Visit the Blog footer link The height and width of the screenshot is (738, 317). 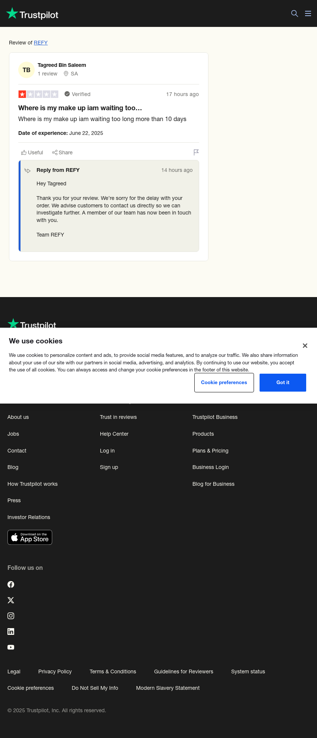[13, 467]
